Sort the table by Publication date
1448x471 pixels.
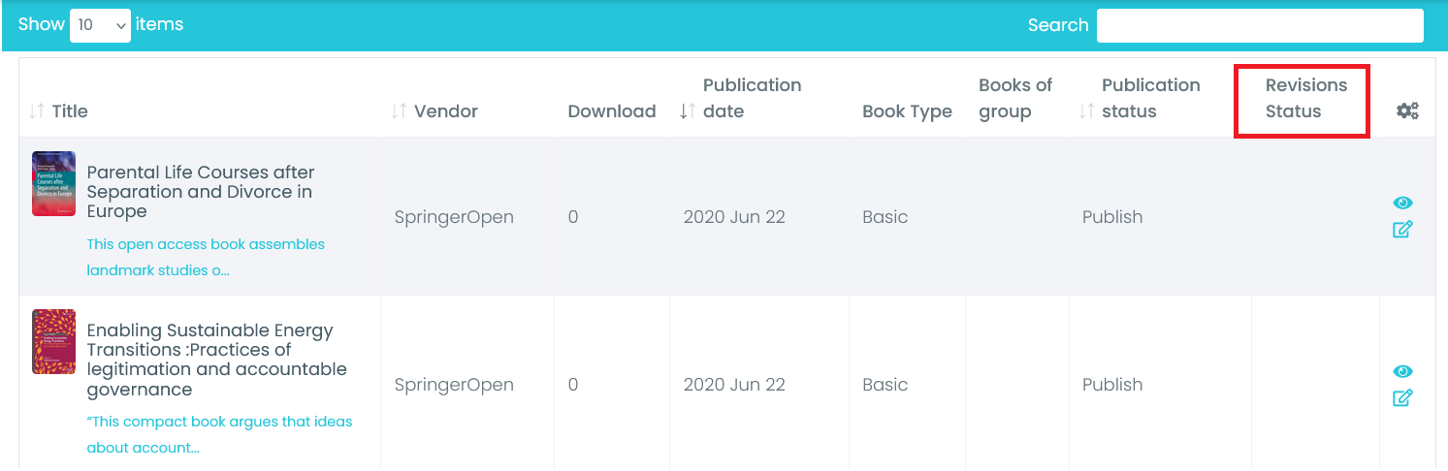[688, 111]
